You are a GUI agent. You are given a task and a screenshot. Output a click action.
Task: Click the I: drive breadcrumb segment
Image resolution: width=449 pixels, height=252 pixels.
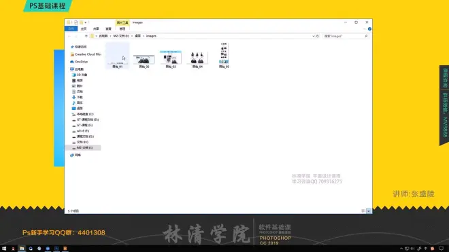[121, 36]
